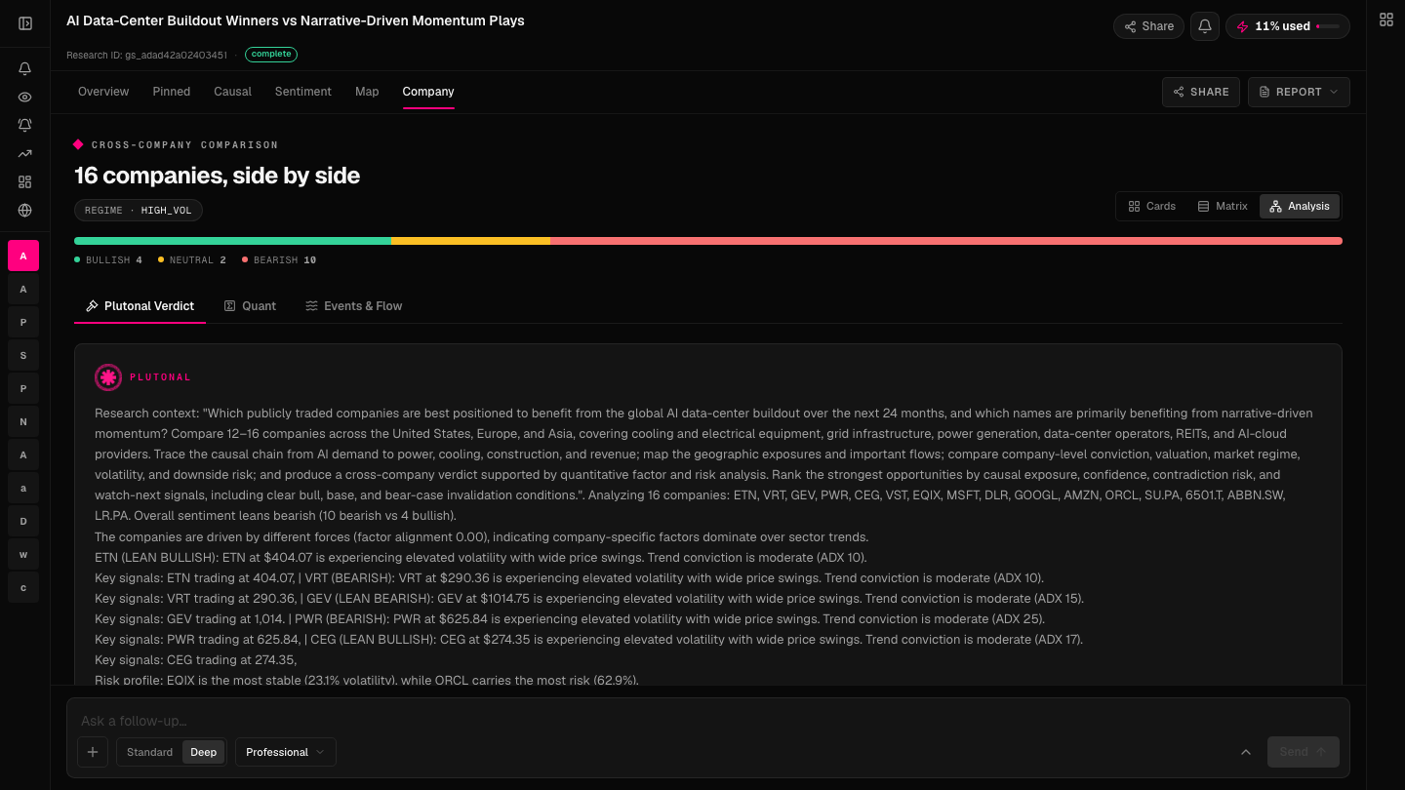Viewport: 1405px width, 790px height.
Task: Select the N research item in sidebar
Action: (x=23, y=421)
